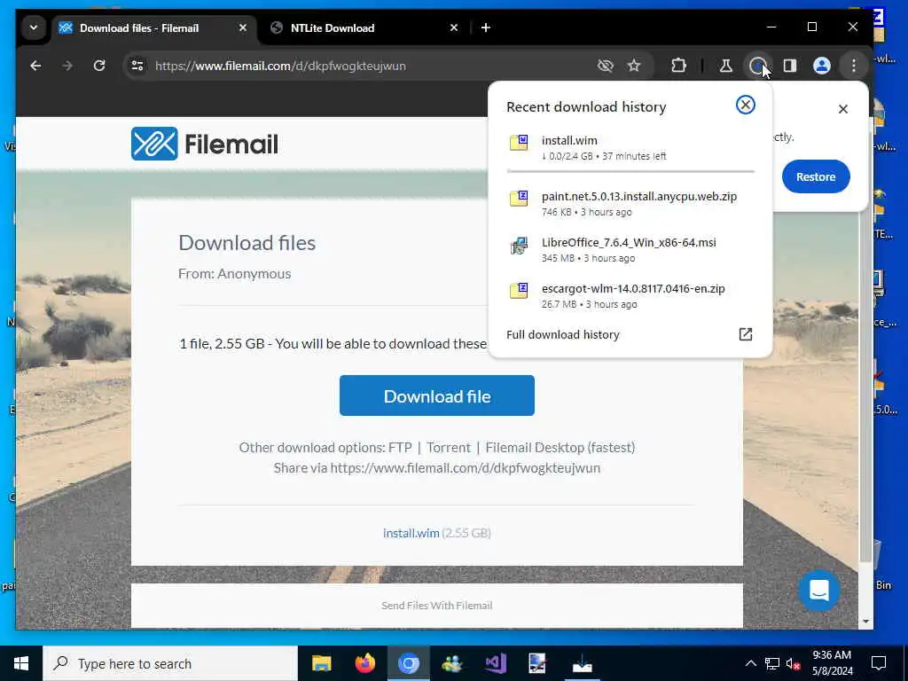Click the Windows search box
This screenshot has height=681, width=908.
coord(170,663)
